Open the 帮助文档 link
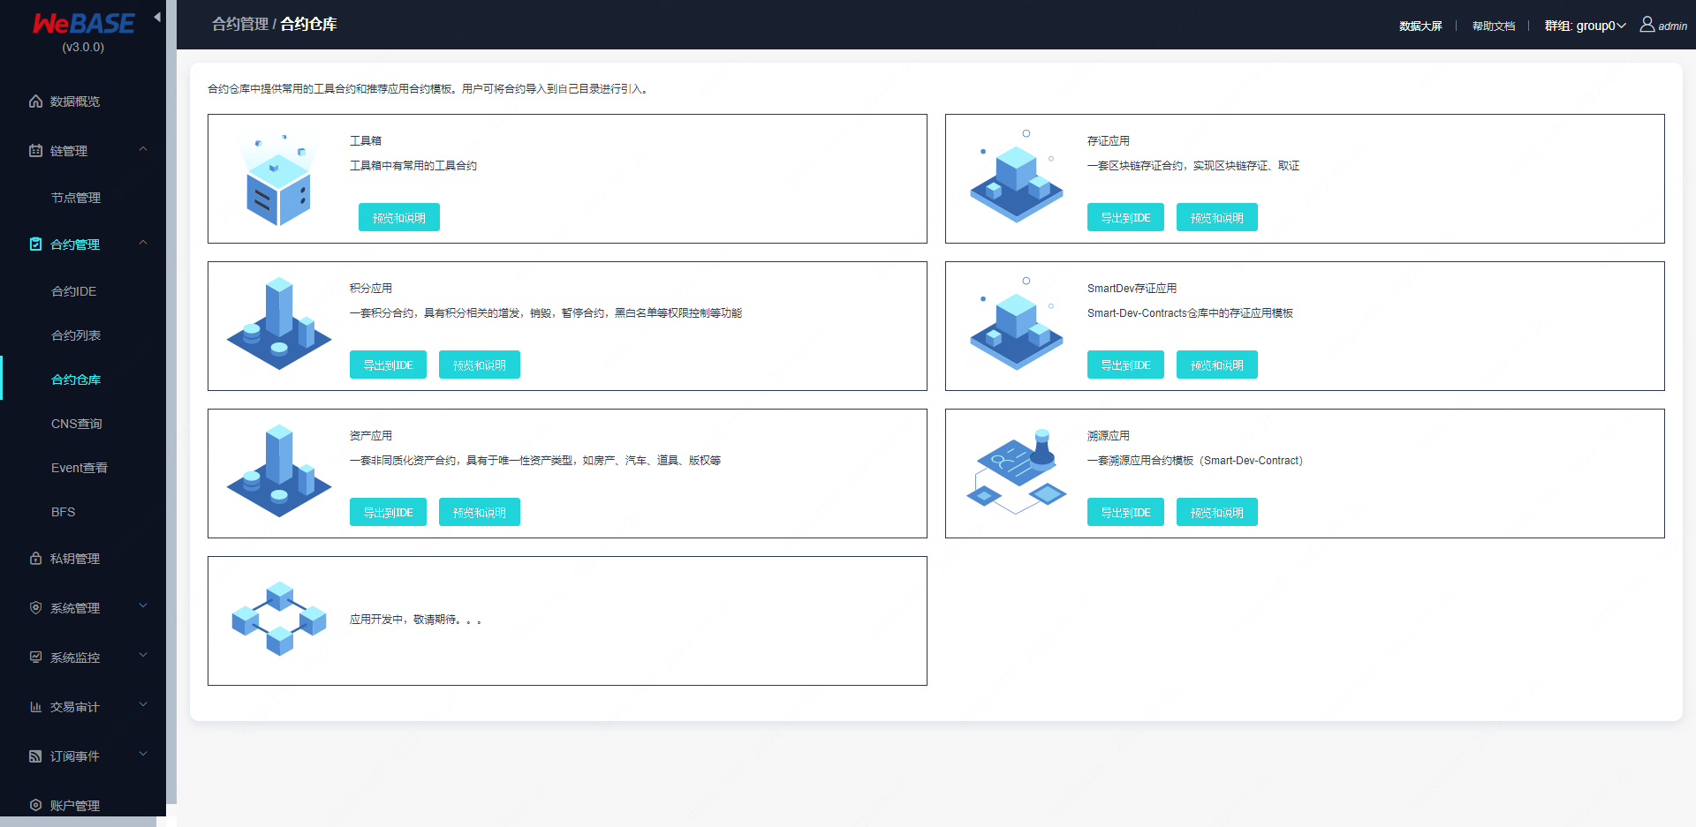1696x827 pixels. point(1494,26)
